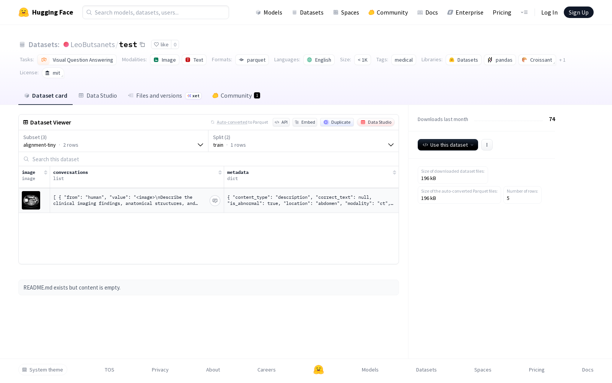Open the Files and versions tab
The width and height of the screenshot is (612, 383).
coord(164,96)
